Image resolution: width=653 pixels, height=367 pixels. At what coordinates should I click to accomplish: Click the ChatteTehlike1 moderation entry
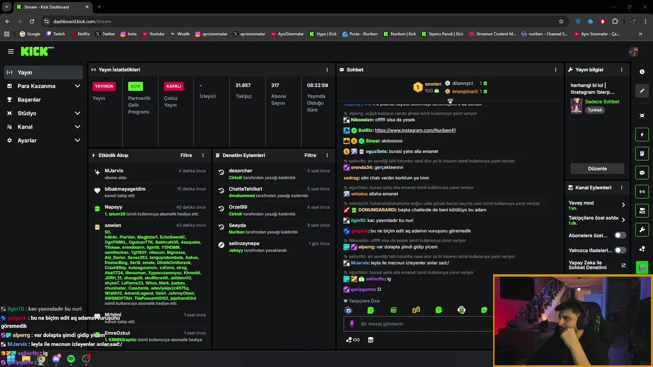point(274,192)
